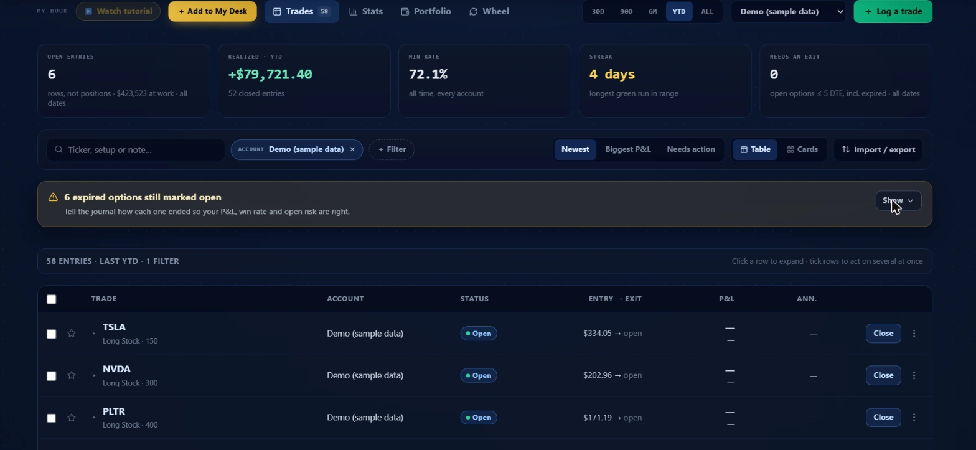Click the search magnifier icon
Image resolution: width=976 pixels, height=450 pixels.
pyautogui.click(x=59, y=150)
